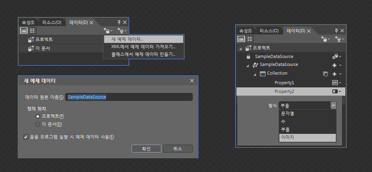This screenshot has height=172, width=372.
Task: Click boolean type icon on Property2 row
Action: [x=335, y=91]
